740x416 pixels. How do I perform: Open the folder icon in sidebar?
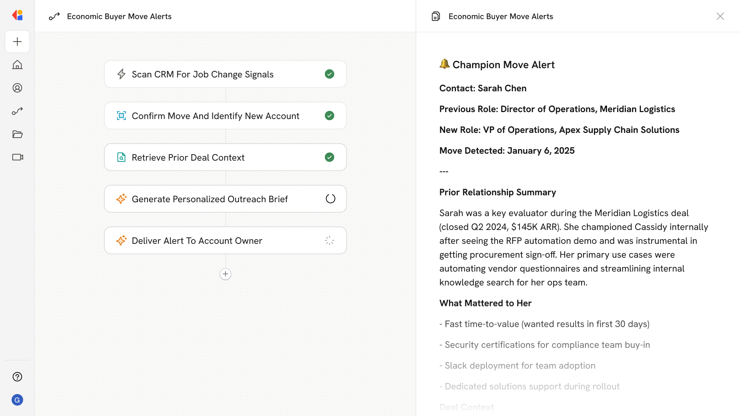(x=17, y=134)
